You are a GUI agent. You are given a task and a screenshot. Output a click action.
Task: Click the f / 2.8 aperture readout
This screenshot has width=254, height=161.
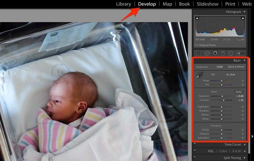[x=226, y=39]
